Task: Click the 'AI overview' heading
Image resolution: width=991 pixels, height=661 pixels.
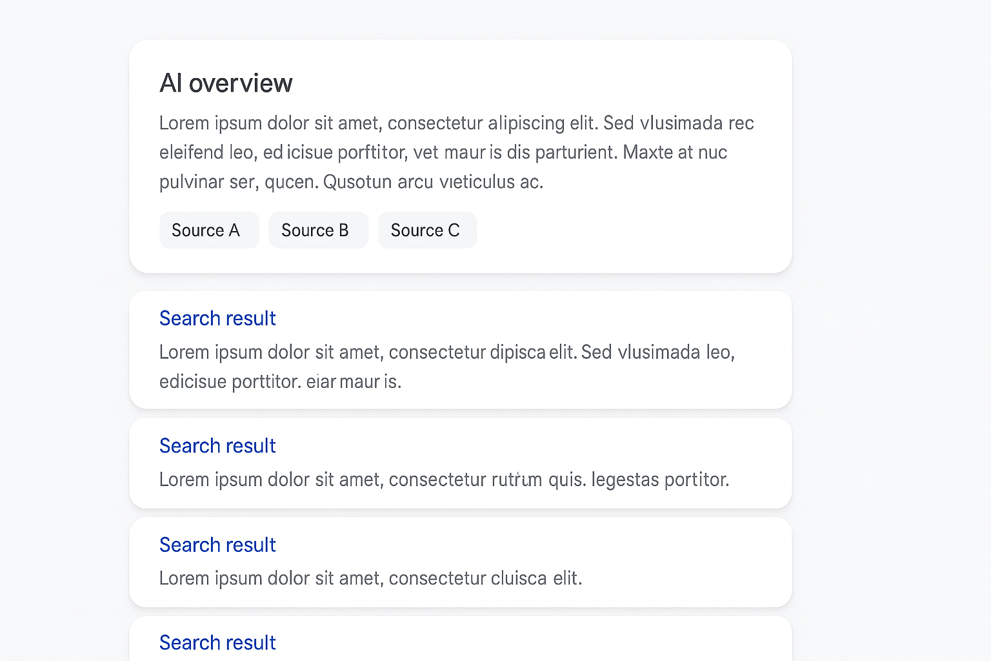Action: pos(226,83)
